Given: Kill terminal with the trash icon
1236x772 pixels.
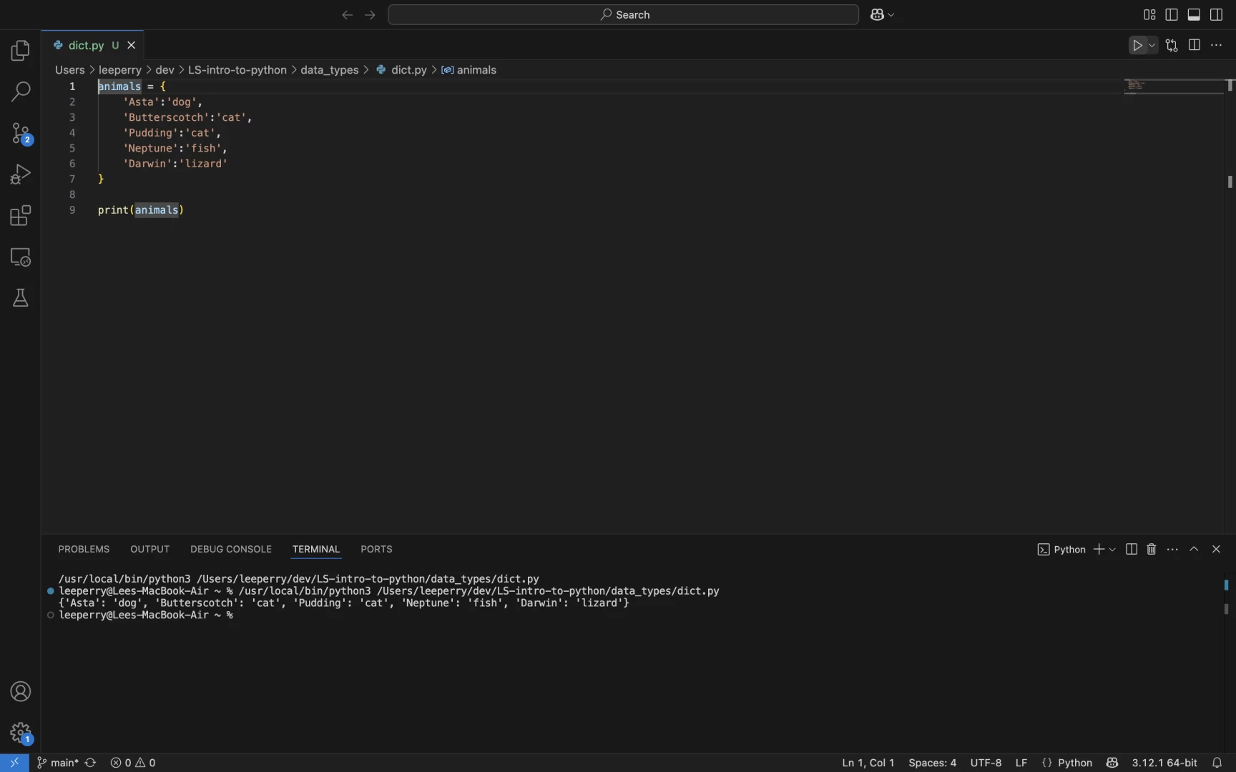Looking at the screenshot, I should tap(1152, 550).
